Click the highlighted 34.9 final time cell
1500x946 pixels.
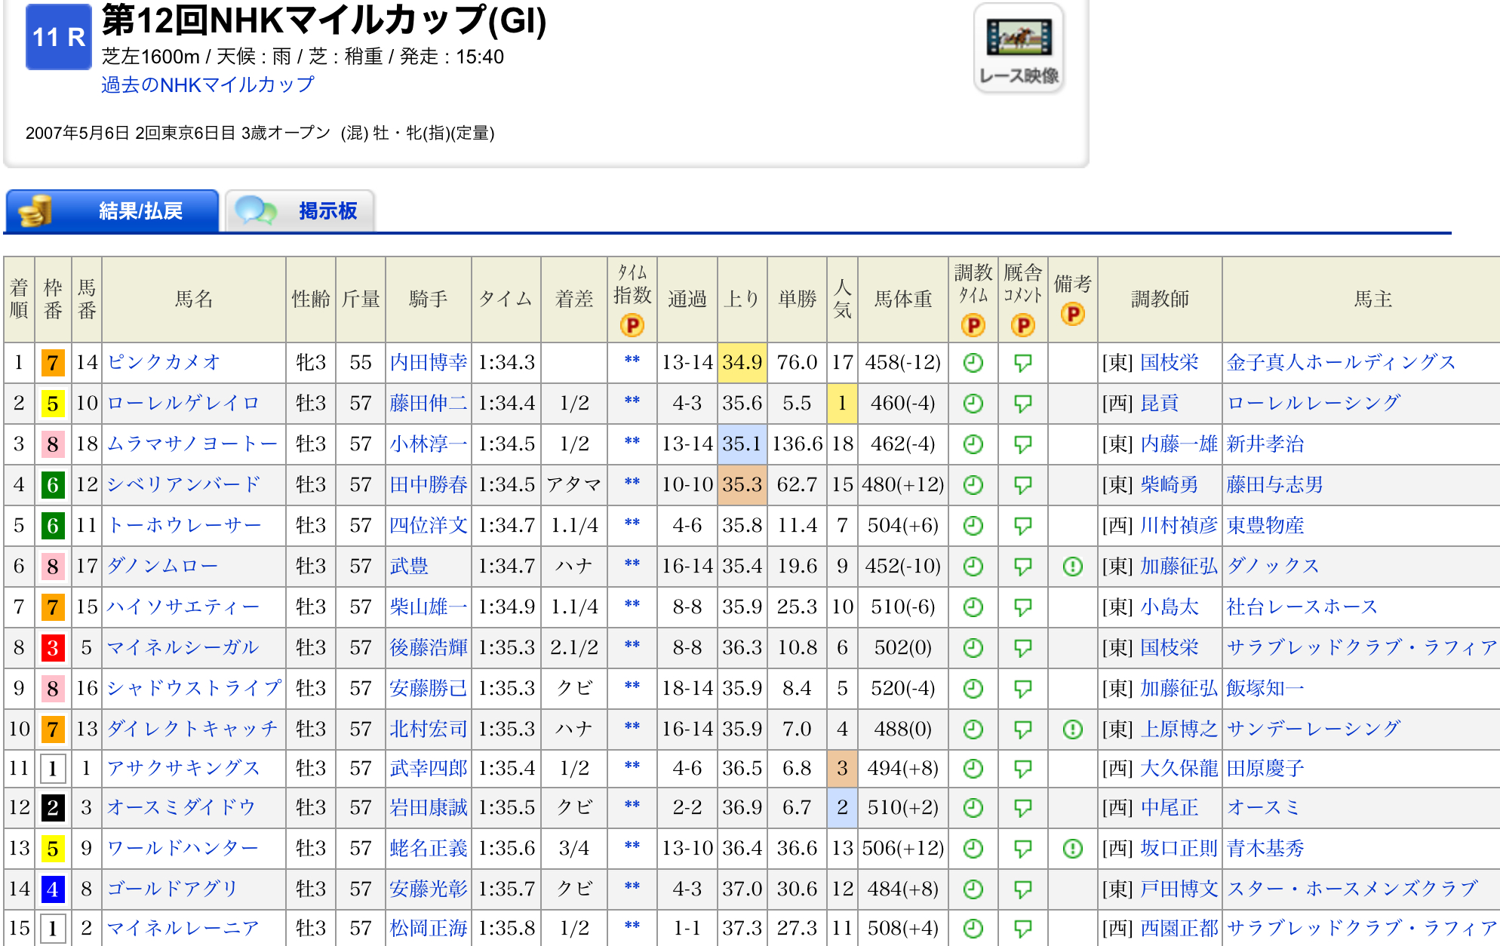click(742, 363)
